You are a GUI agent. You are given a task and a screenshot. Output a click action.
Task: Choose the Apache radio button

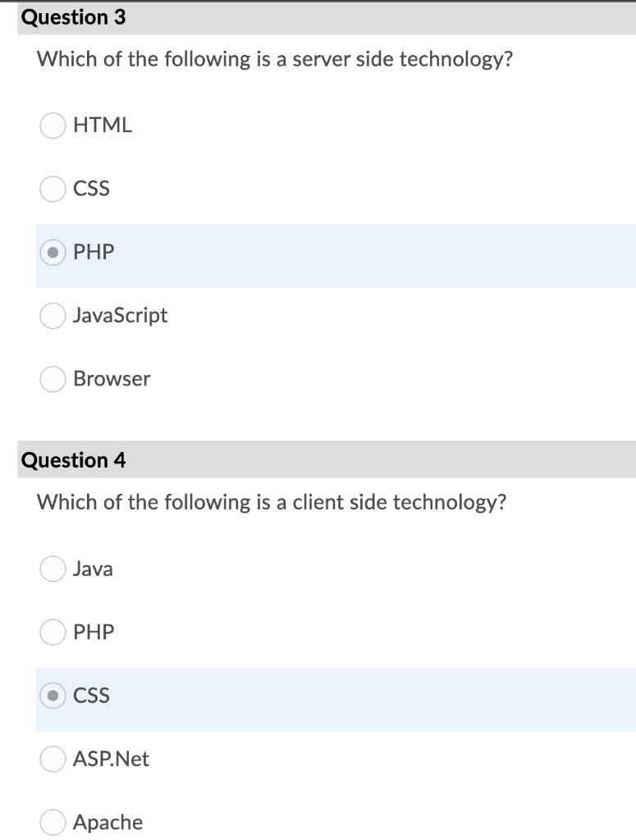point(53,822)
